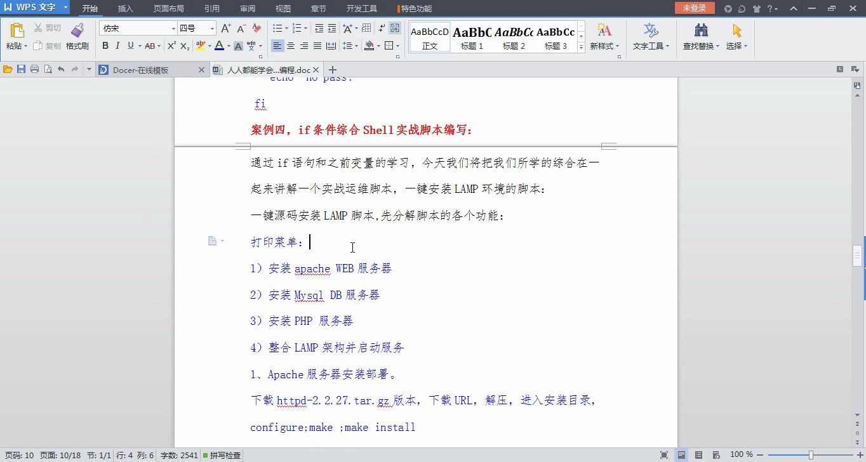Screen dimensions: 866x462
Task: Increase paragraph indent
Action: coord(331,29)
